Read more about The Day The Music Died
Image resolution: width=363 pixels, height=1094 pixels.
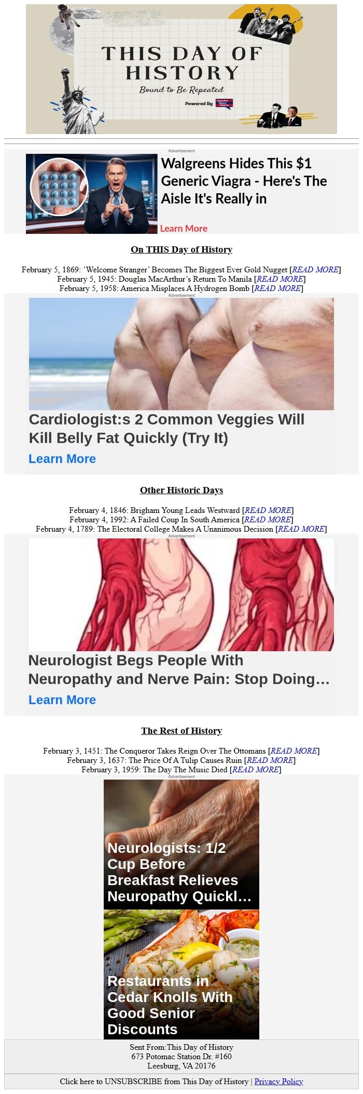256,770
